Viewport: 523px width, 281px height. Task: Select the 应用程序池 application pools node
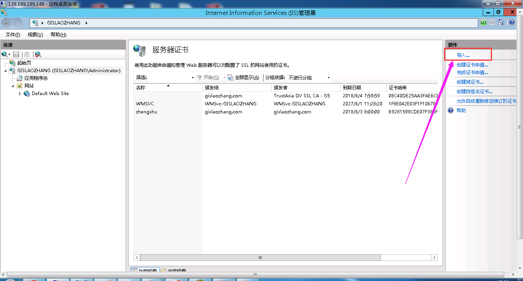(x=36, y=78)
